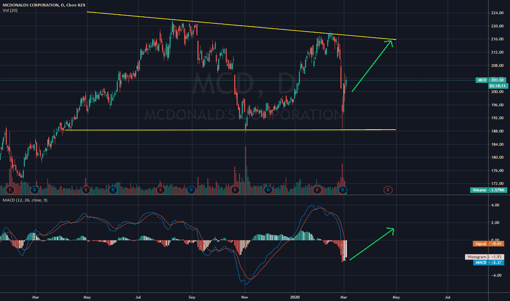Click the Sep time axis label

point(192,297)
